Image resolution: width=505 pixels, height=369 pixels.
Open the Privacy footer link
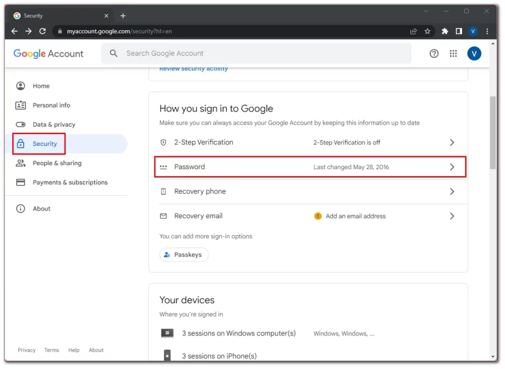27,350
